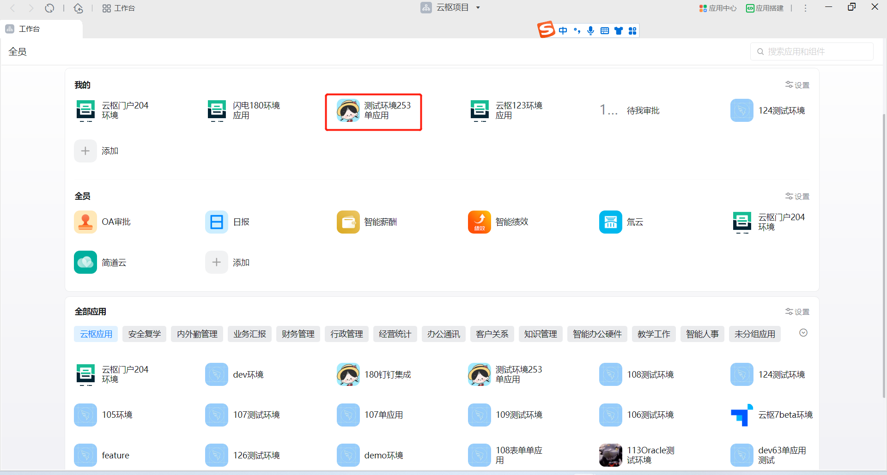Open Sogou soft keyboard icon
The width and height of the screenshot is (887, 475).
(604, 30)
